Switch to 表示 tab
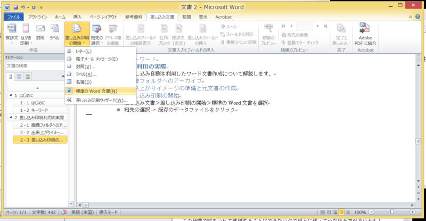 click(x=203, y=17)
